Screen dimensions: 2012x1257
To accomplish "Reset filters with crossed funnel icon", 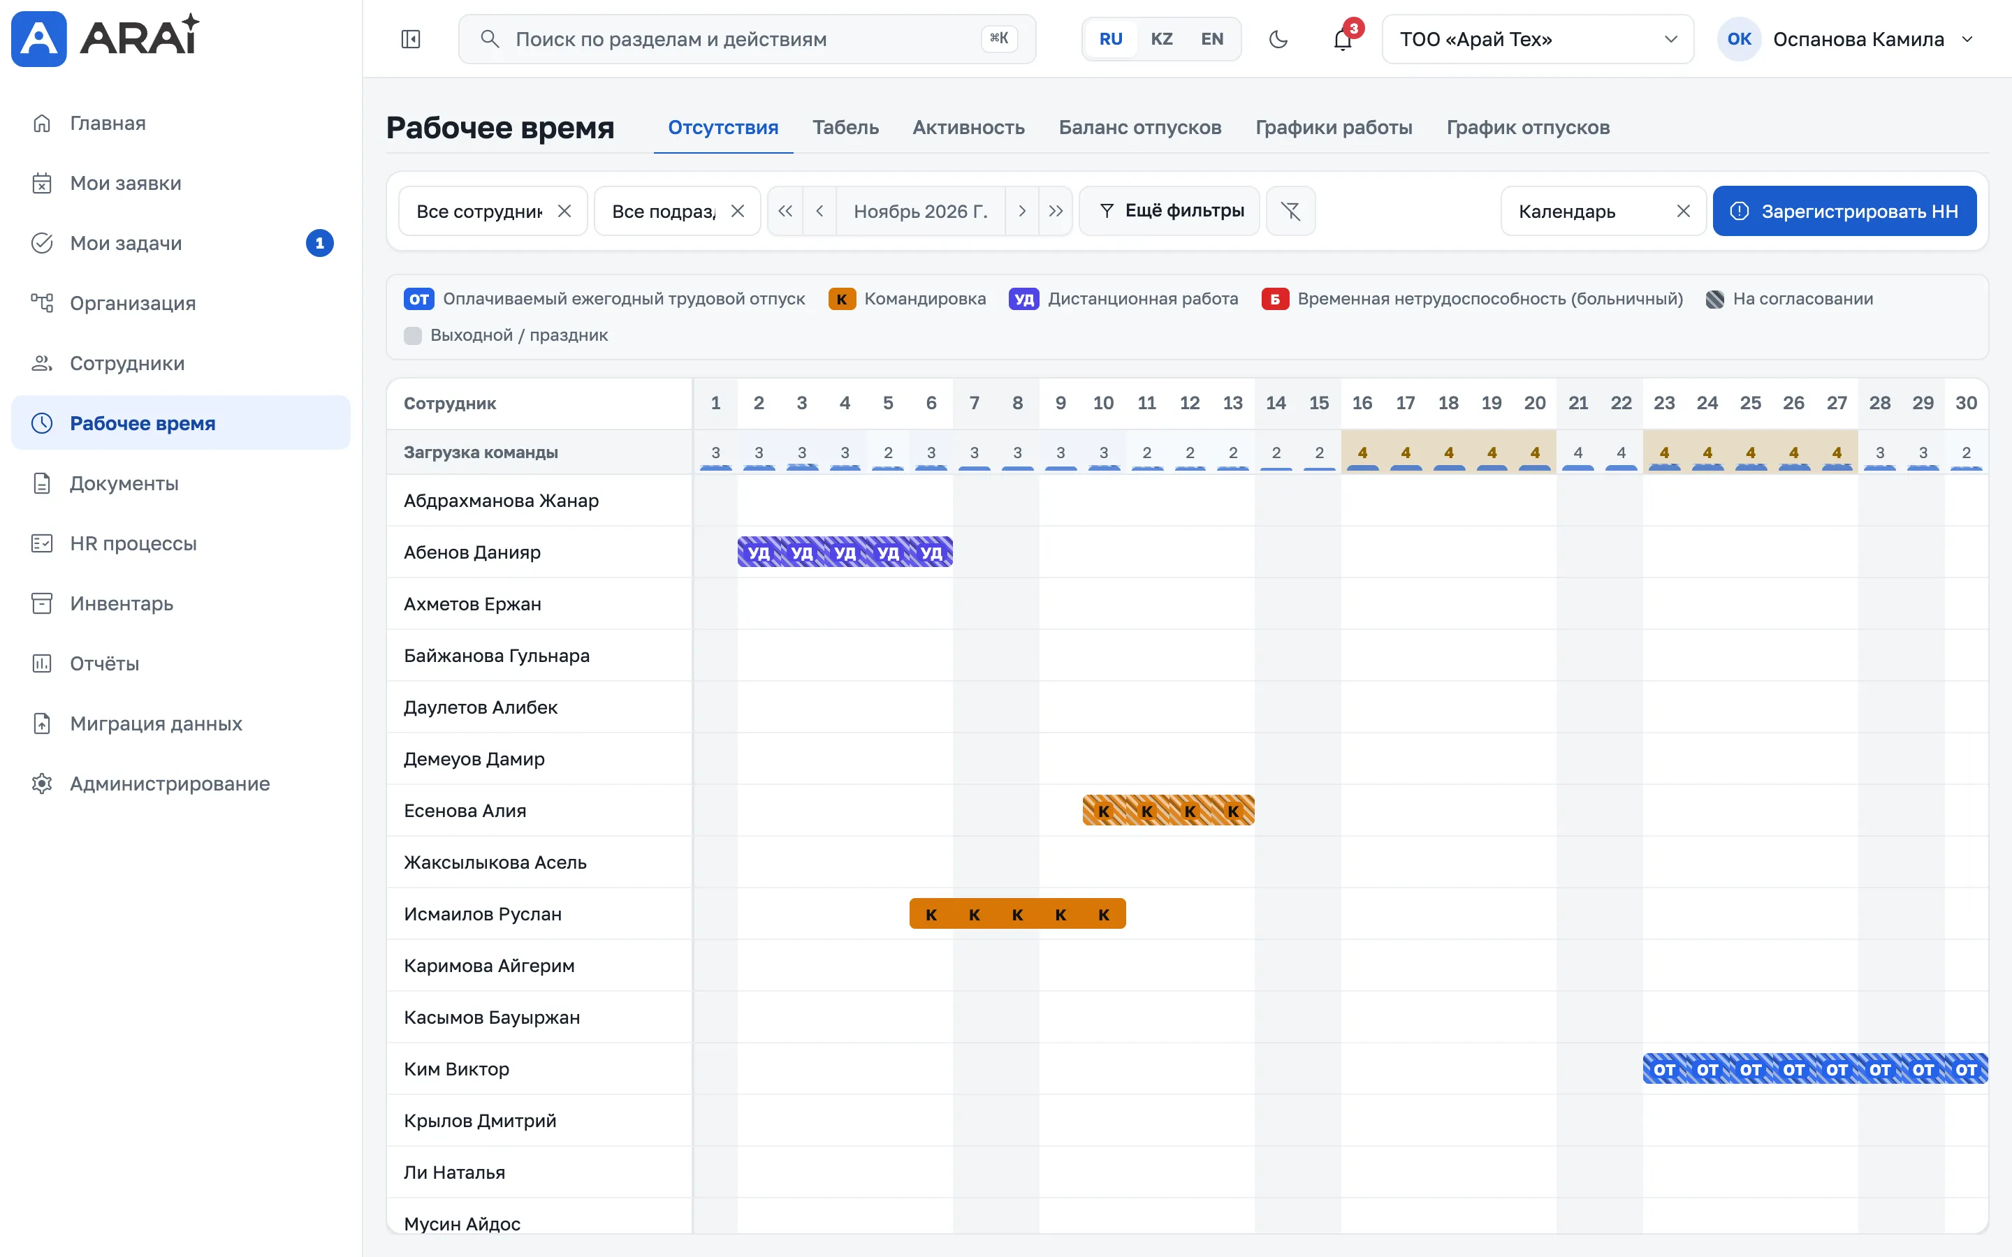I will [x=1290, y=211].
